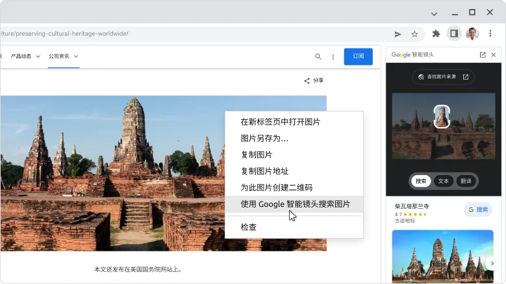Select 图片另存为… menu entry
506x284 pixels.
coord(294,139)
